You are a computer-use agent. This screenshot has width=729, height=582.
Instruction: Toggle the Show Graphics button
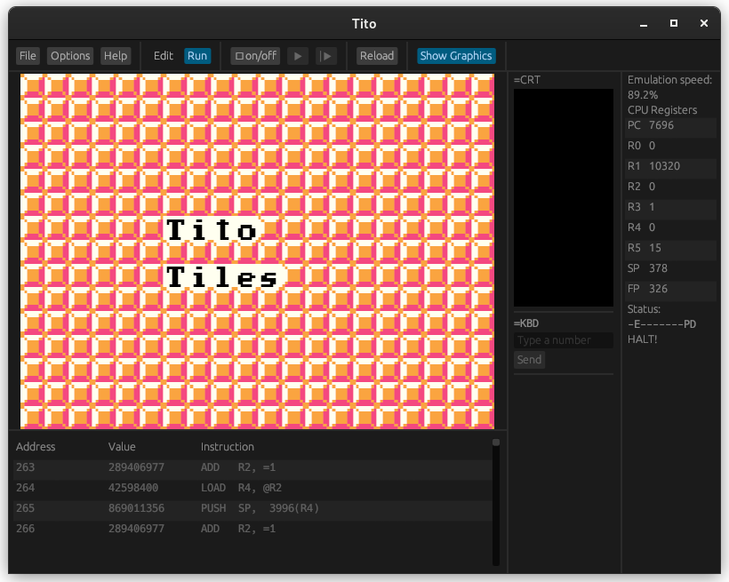pos(455,55)
